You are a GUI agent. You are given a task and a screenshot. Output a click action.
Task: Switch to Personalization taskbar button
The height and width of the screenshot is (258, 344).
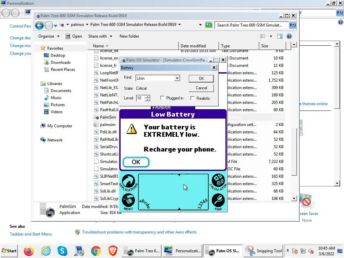click(182, 251)
